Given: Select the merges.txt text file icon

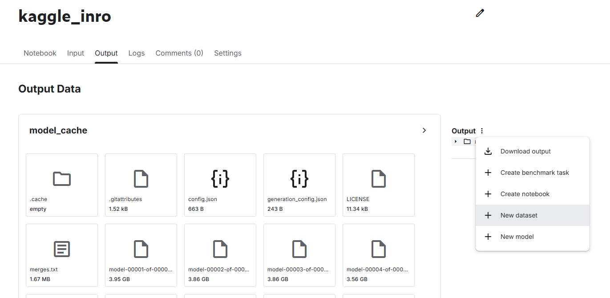Looking at the screenshot, I should click(62, 249).
